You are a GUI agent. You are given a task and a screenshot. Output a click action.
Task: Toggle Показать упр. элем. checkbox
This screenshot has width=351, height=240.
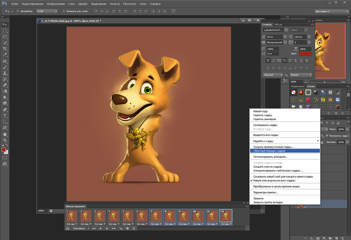point(64,11)
